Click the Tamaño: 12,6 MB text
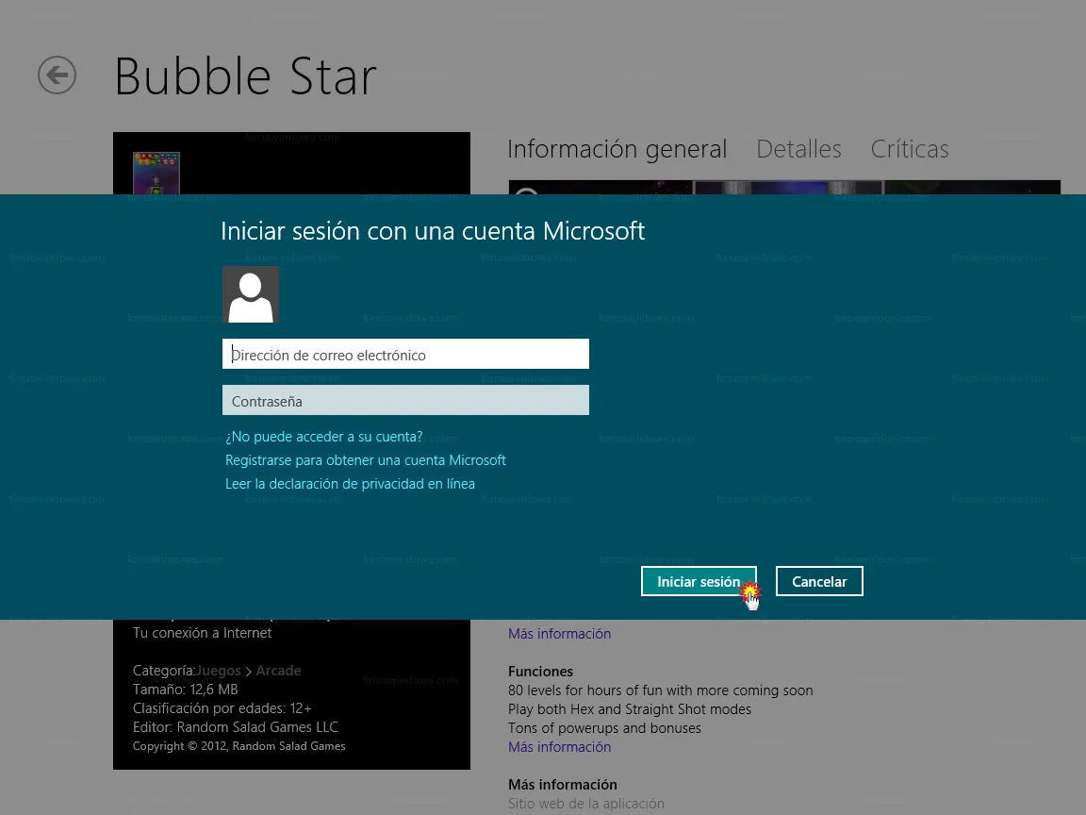Viewport: 1086px width, 815px height. coord(186,690)
